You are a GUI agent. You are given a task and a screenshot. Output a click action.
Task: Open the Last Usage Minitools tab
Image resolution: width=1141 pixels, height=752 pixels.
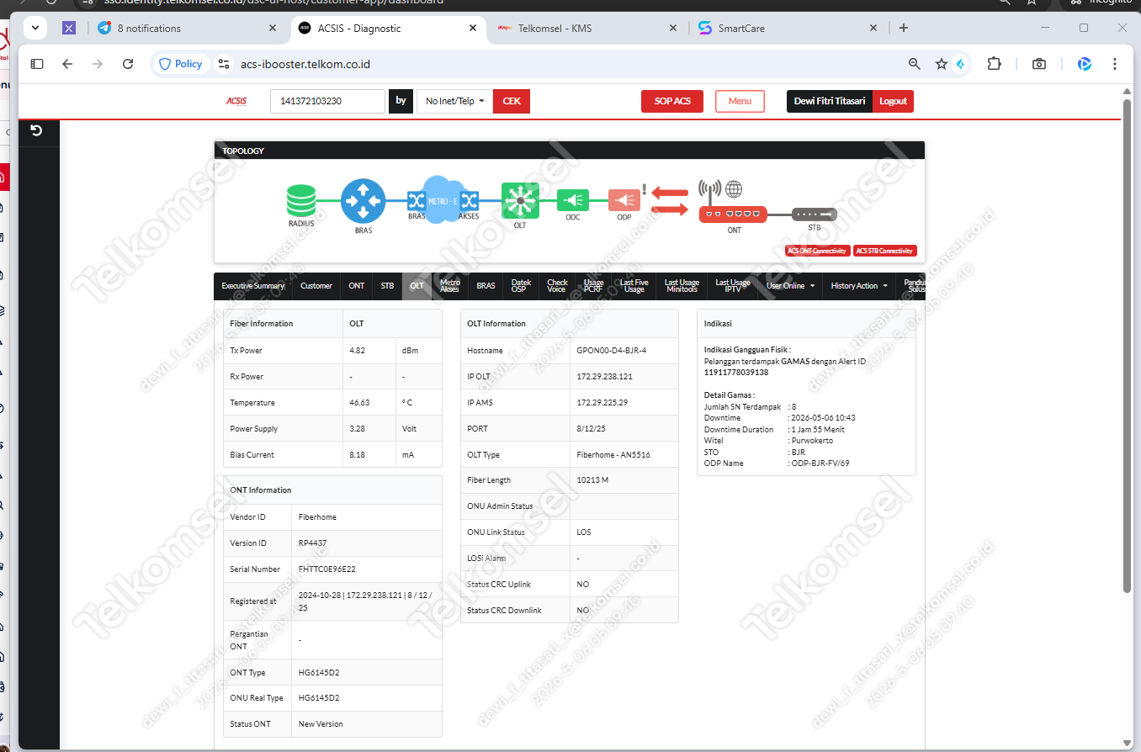click(x=682, y=286)
